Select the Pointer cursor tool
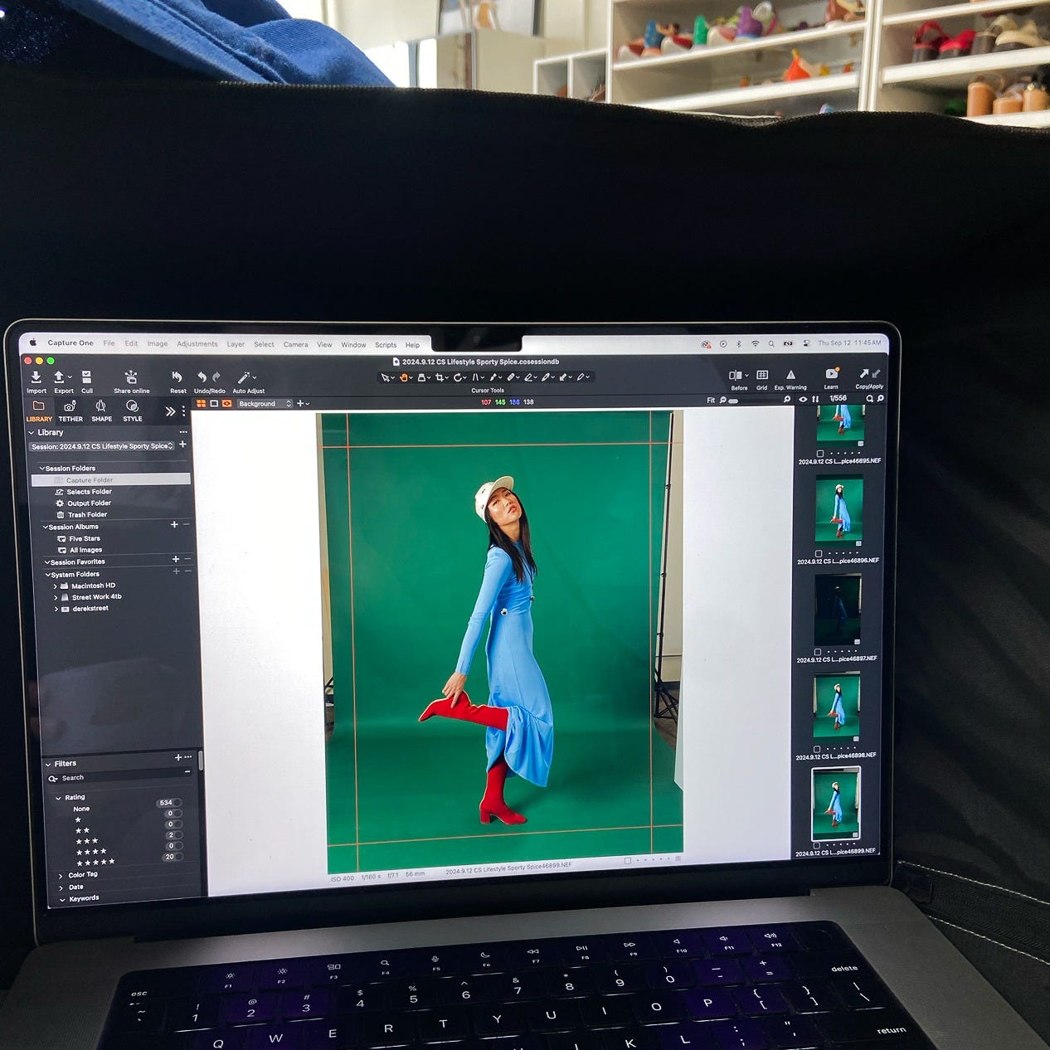The image size is (1050, 1050). point(385,377)
